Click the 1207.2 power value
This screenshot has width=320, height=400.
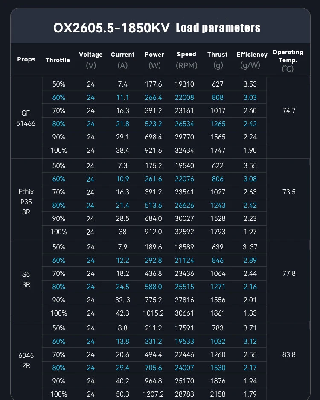tap(154, 394)
